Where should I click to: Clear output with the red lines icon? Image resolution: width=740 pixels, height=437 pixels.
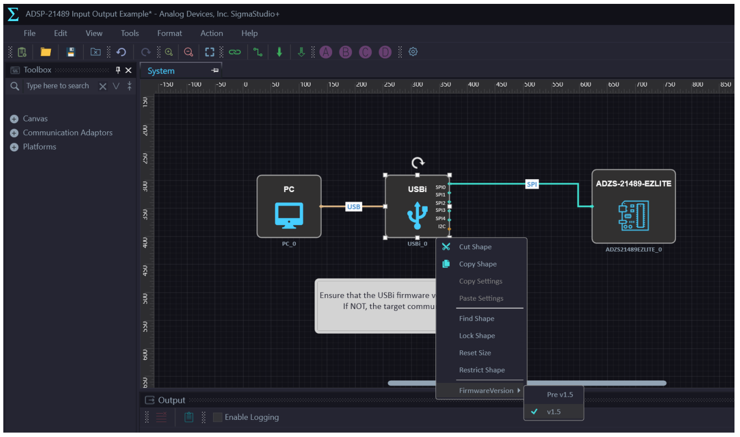[x=161, y=417]
